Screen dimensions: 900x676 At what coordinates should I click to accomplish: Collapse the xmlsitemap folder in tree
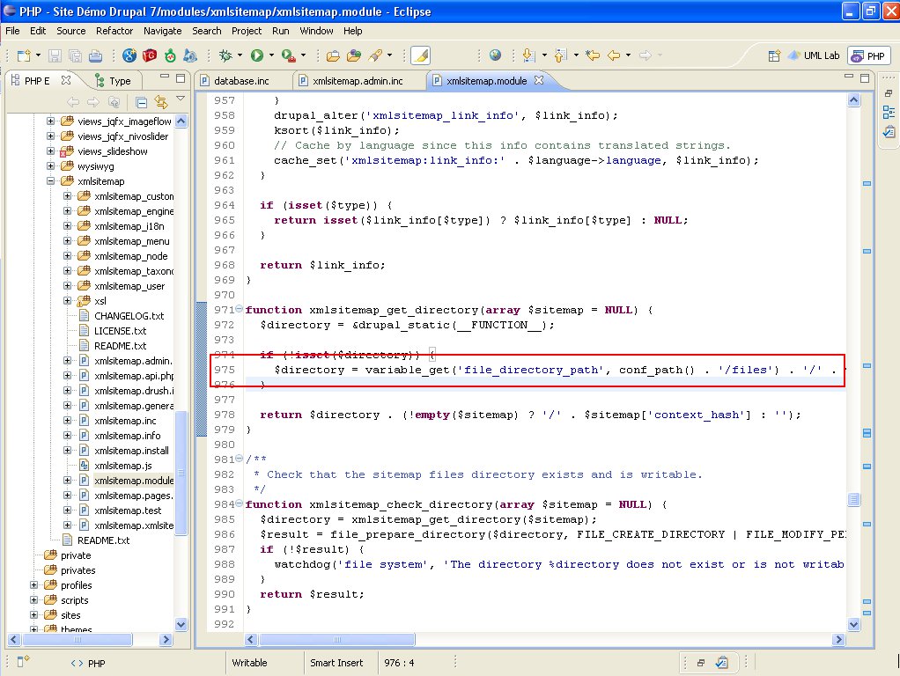(50, 180)
